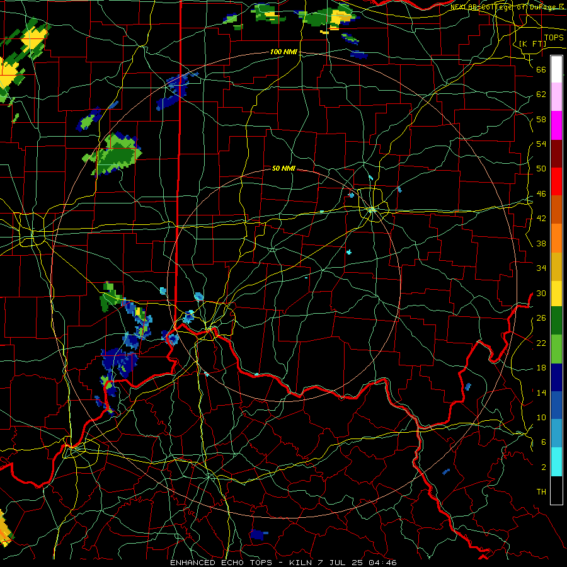
Task: Choose the cyan legend swatch
Action: [x=556, y=462]
